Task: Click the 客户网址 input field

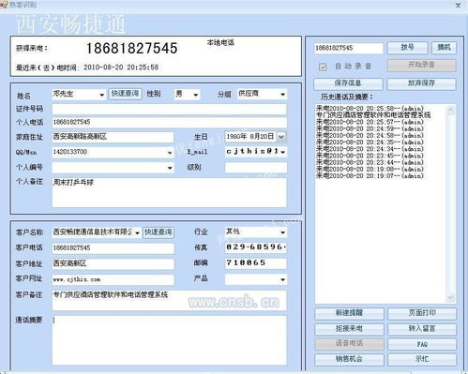Action: tap(113, 279)
